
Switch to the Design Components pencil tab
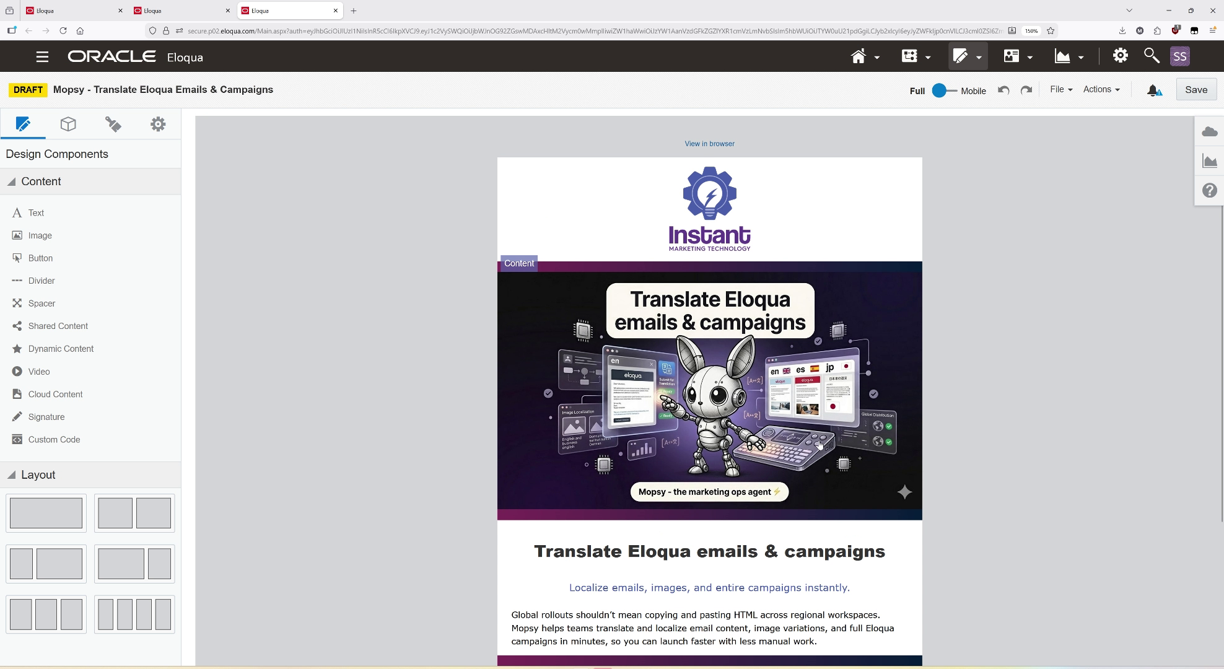[x=23, y=125]
